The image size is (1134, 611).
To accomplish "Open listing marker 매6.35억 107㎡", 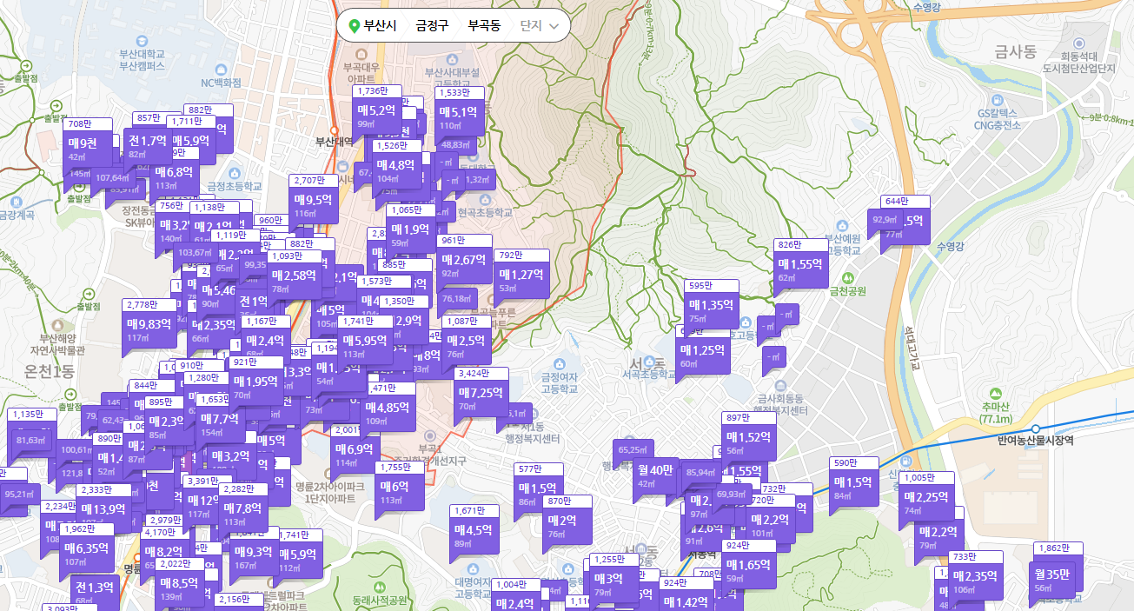I will 86,551.
